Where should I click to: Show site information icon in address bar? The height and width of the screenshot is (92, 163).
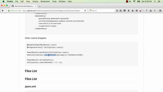coord(6,11)
